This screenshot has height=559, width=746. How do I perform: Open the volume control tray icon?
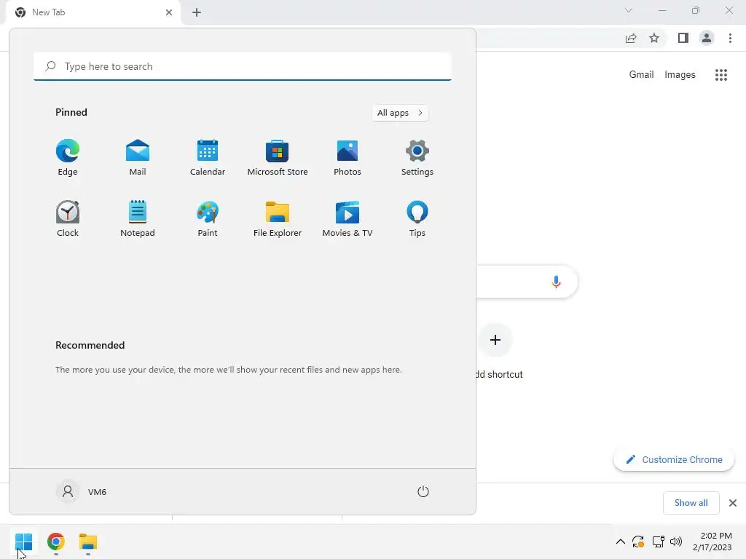click(675, 542)
